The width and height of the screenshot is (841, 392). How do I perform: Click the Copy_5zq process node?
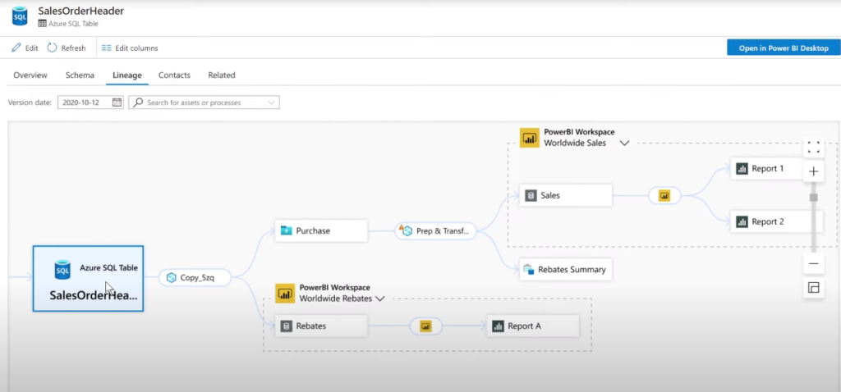point(195,277)
